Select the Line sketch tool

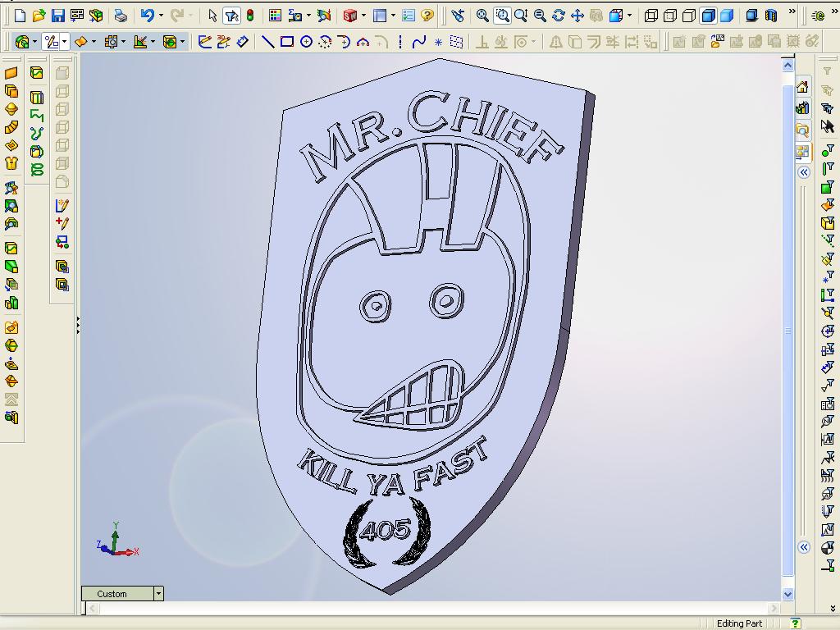[x=267, y=41]
